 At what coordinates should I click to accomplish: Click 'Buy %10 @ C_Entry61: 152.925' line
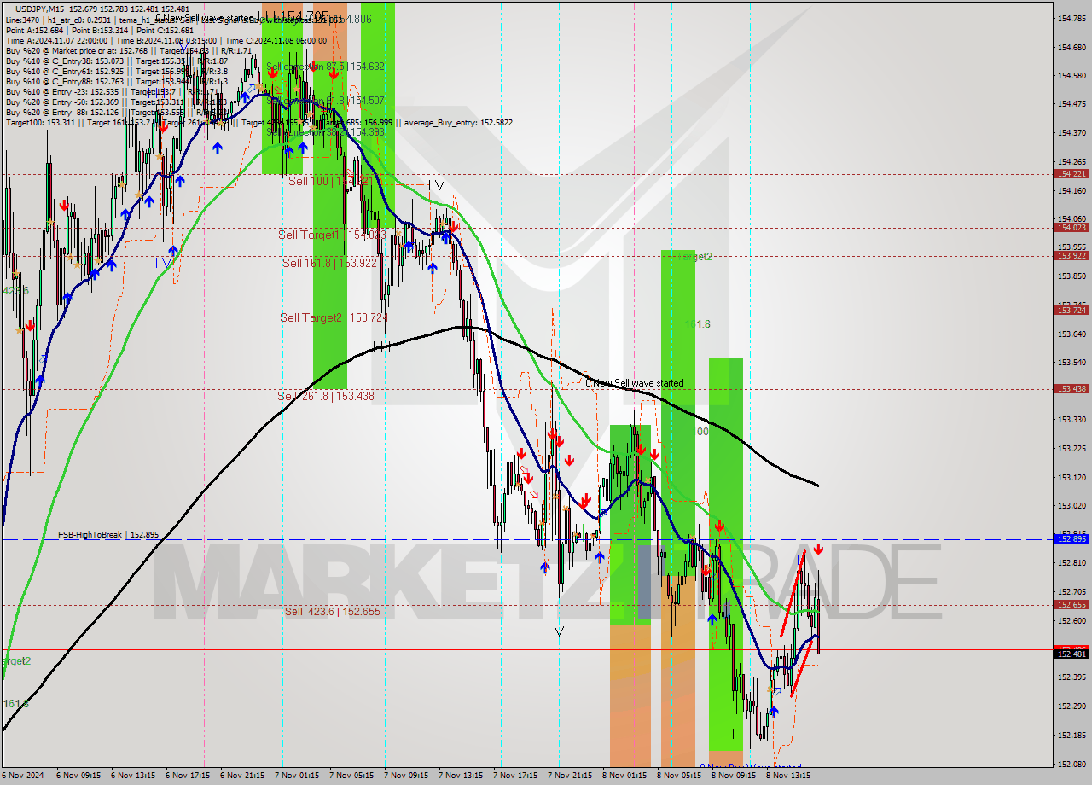click(115, 71)
